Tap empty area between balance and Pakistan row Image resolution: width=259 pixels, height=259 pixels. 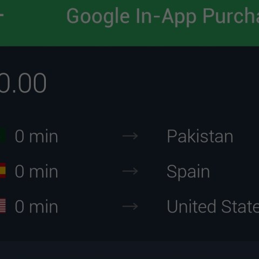point(129,111)
